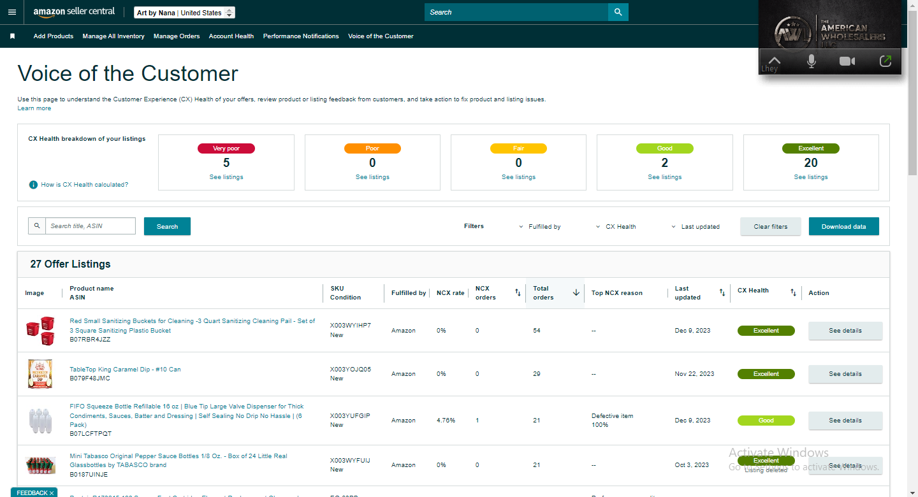Click the Nov 22, 2023 date
The width and height of the screenshot is (918, 497).
[695, 374]
